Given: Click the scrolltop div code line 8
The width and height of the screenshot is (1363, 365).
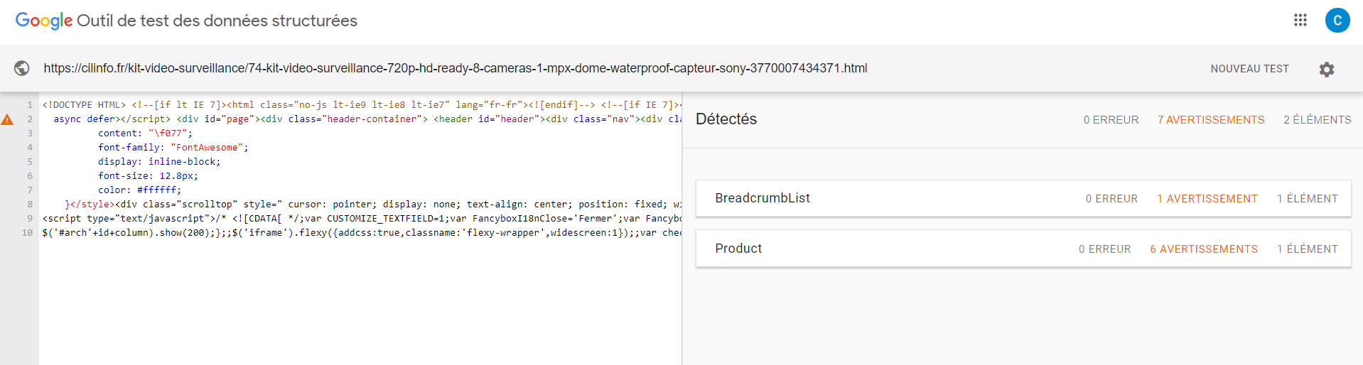Looking at the screenshot, I should pyautogui.click(x=360, y=205).
